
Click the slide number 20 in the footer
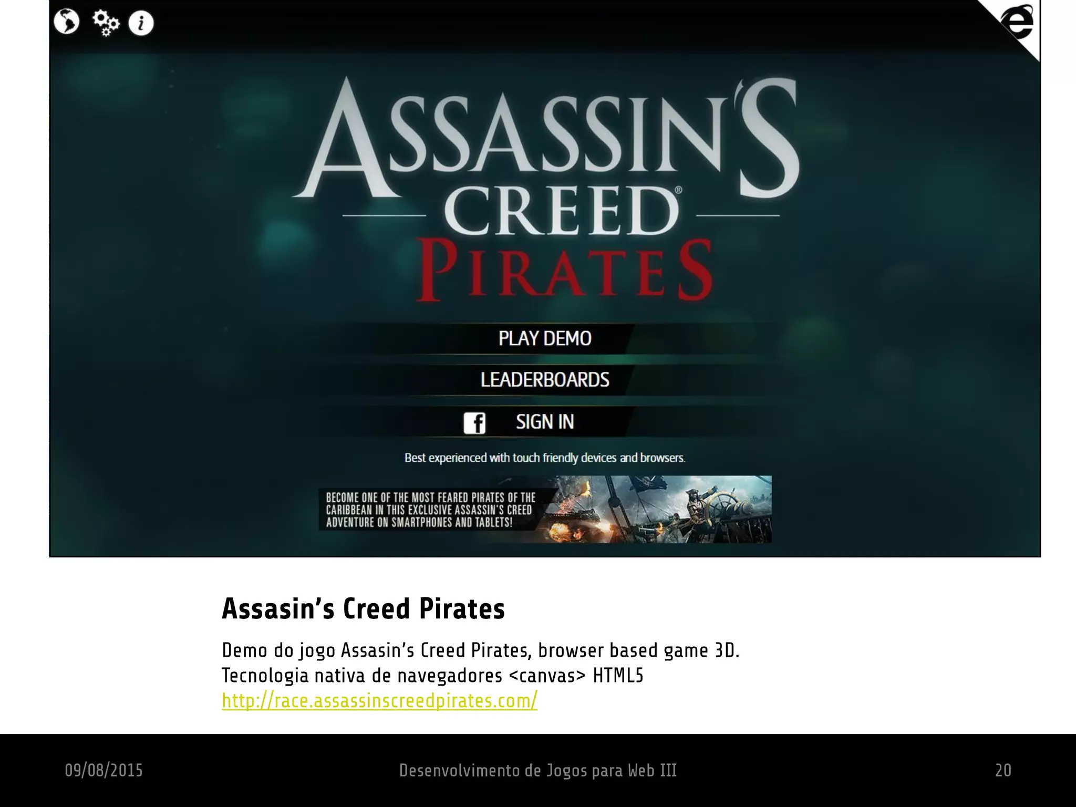1003,770
